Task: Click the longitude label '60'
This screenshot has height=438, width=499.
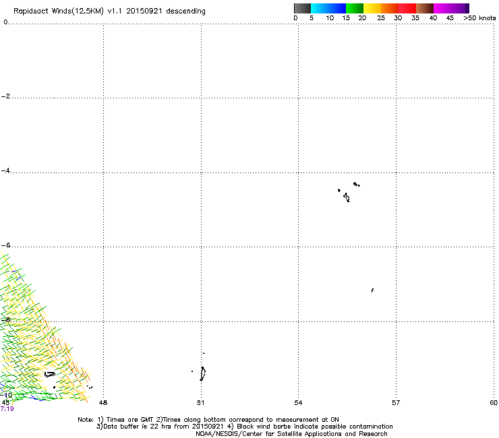Action: tap(494, 403)
